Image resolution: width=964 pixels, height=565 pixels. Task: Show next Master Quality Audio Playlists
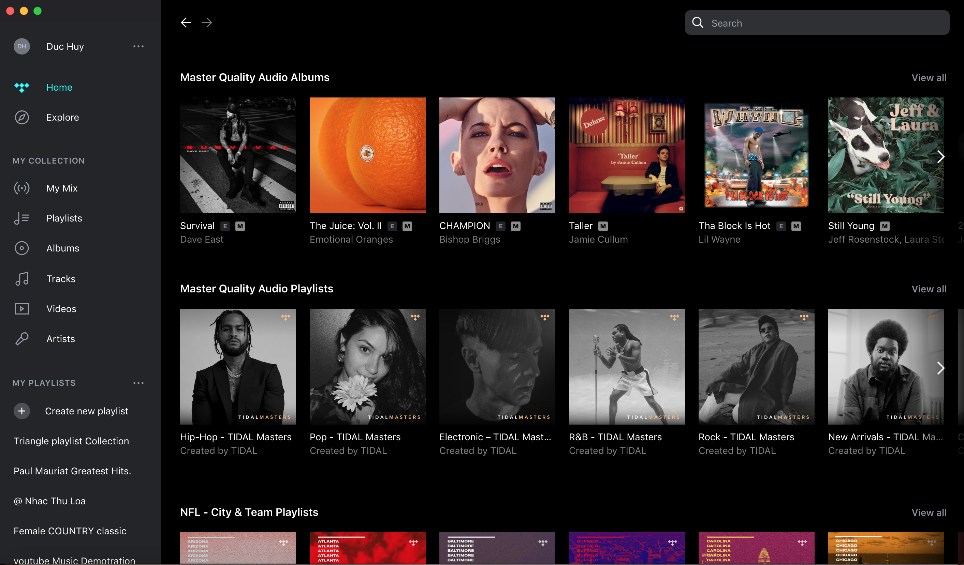(941, 368)
